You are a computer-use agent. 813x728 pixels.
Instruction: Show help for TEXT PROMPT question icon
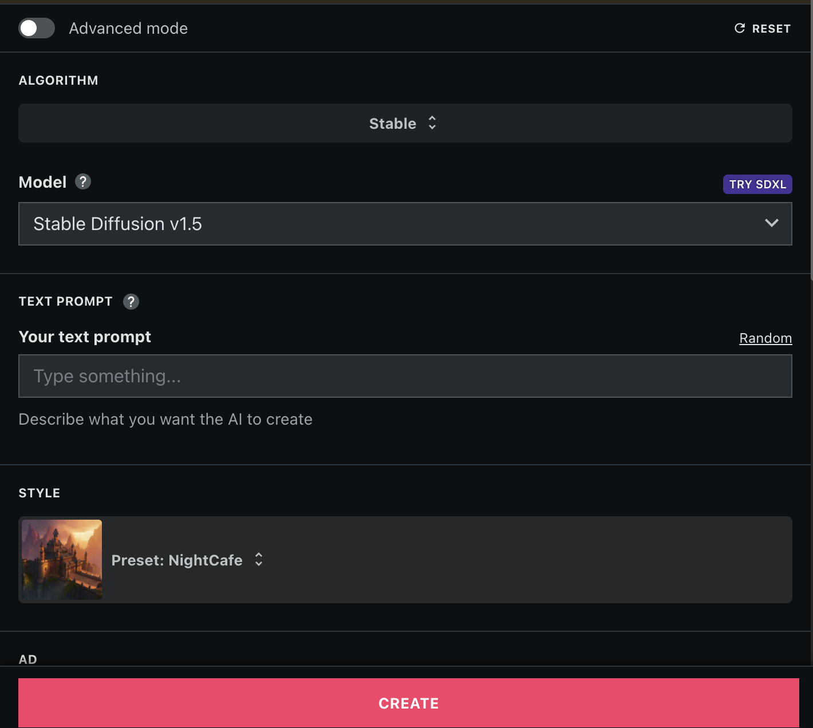tap(131, 302)
